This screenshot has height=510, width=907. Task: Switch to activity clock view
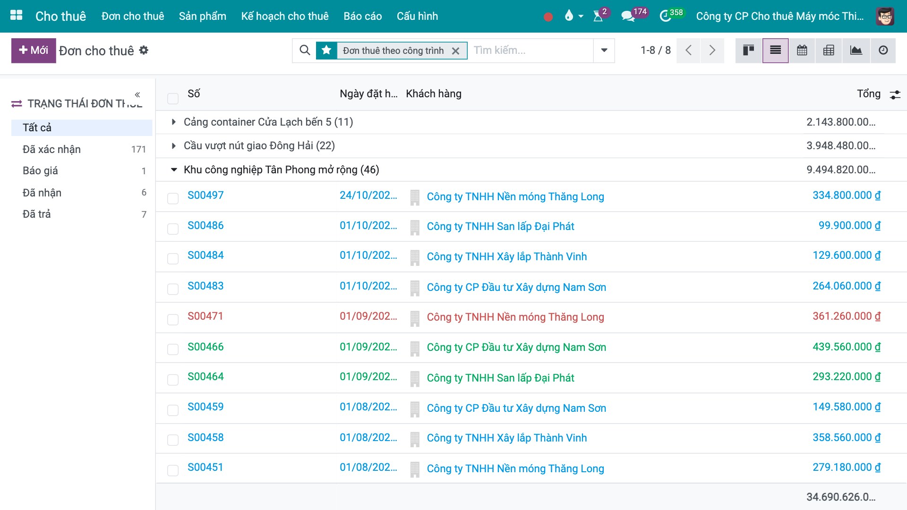pyautogui.click(x=883, y=50)
